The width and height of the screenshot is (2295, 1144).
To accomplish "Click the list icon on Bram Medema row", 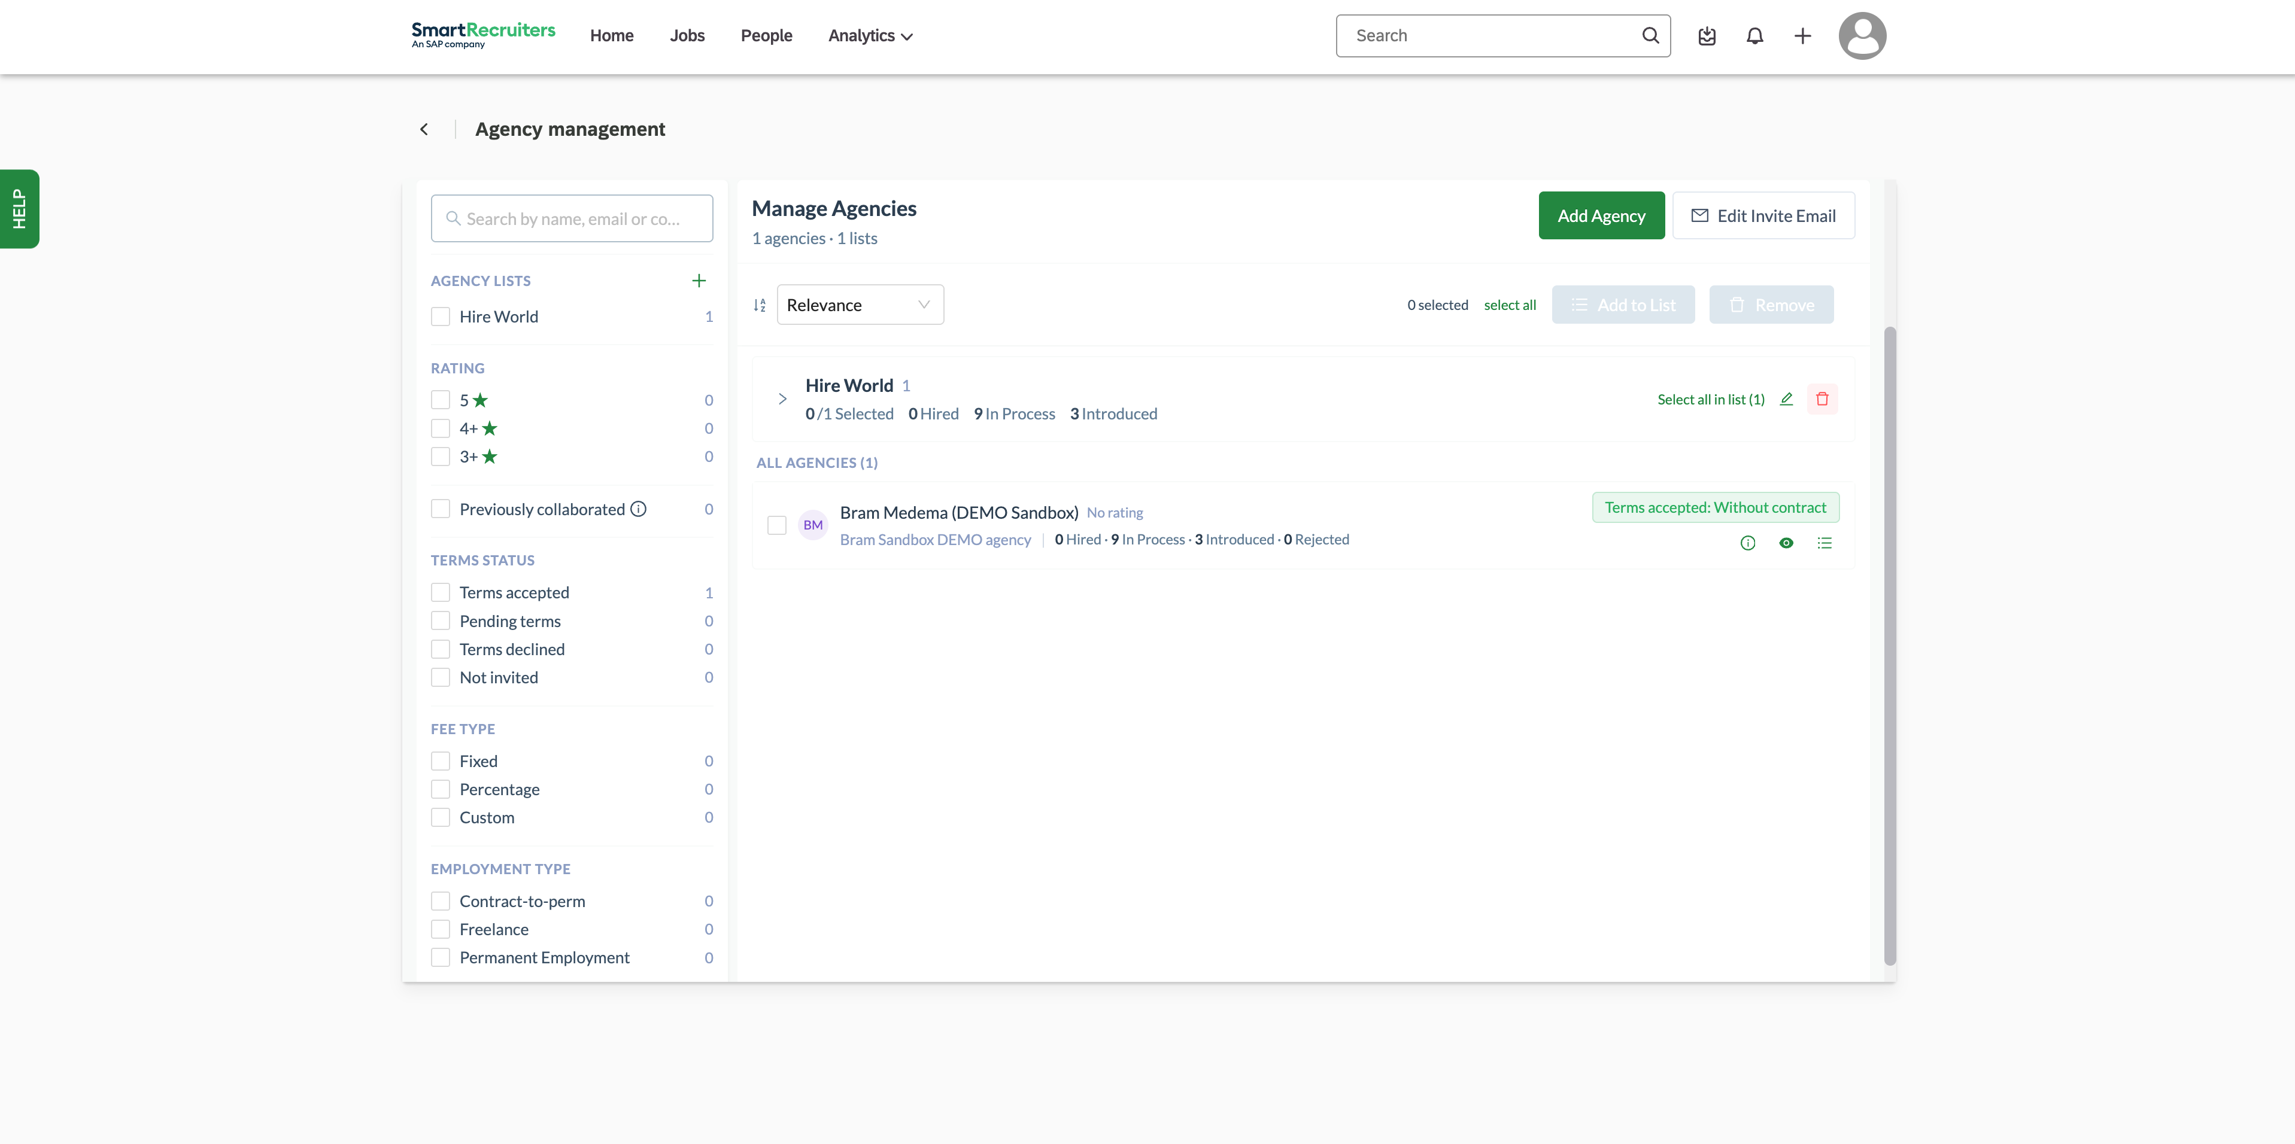I will [1824, 543].
